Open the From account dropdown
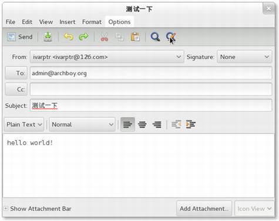Image resolution: width=279 pixels, height=221 pixels. coord(107,57)
